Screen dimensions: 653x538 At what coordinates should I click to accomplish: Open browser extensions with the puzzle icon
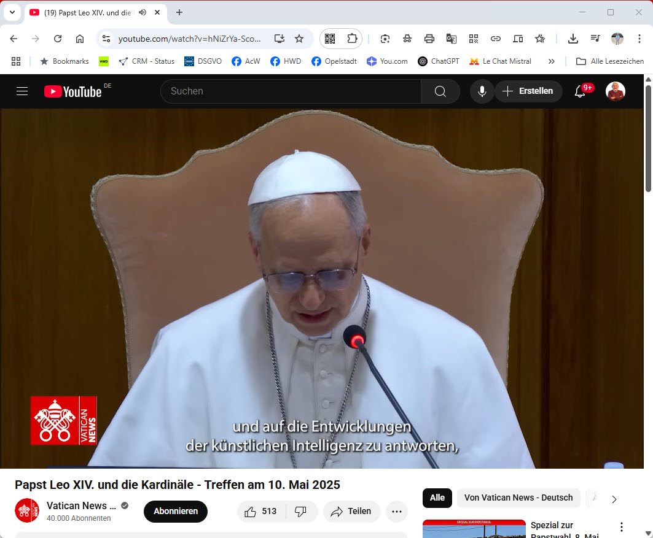point(351,38)
